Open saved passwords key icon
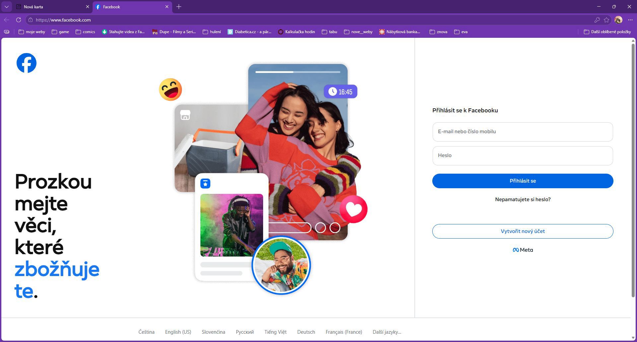The width and height of the screenshot is (637, 342). click(597, 20)
